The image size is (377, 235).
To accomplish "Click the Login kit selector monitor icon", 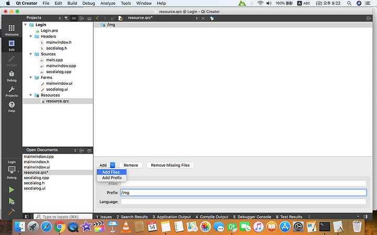I will pos(12,170).
